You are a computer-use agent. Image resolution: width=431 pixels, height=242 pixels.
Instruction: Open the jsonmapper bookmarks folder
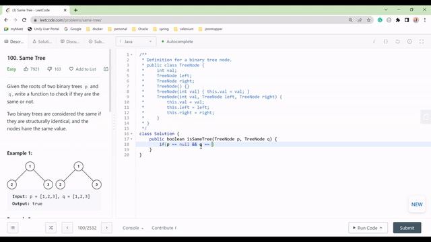coord(211,29)
